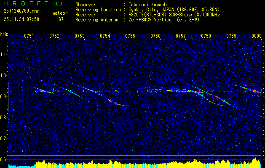The width and height of the screenshot is (265, 168).
Task: Select the R820T2(RTL-SDR) SDR-Sharp 53.1000MHz text
Action: (x=174, y=15)
